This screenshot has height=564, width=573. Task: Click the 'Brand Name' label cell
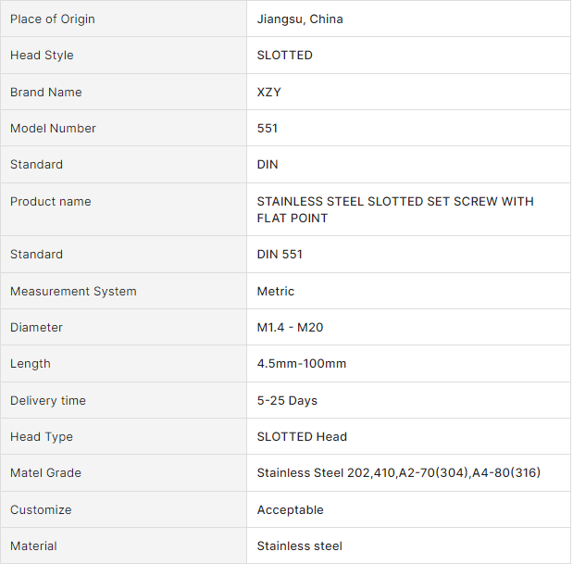pos(46,93)
